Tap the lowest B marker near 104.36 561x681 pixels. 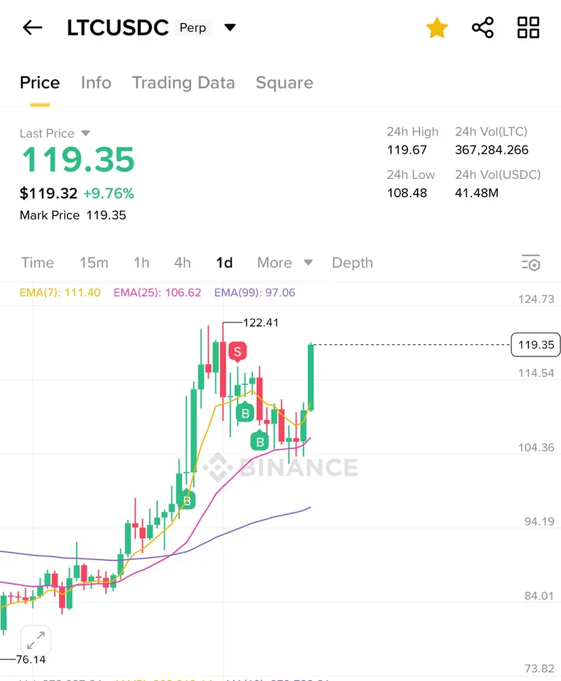259,441
